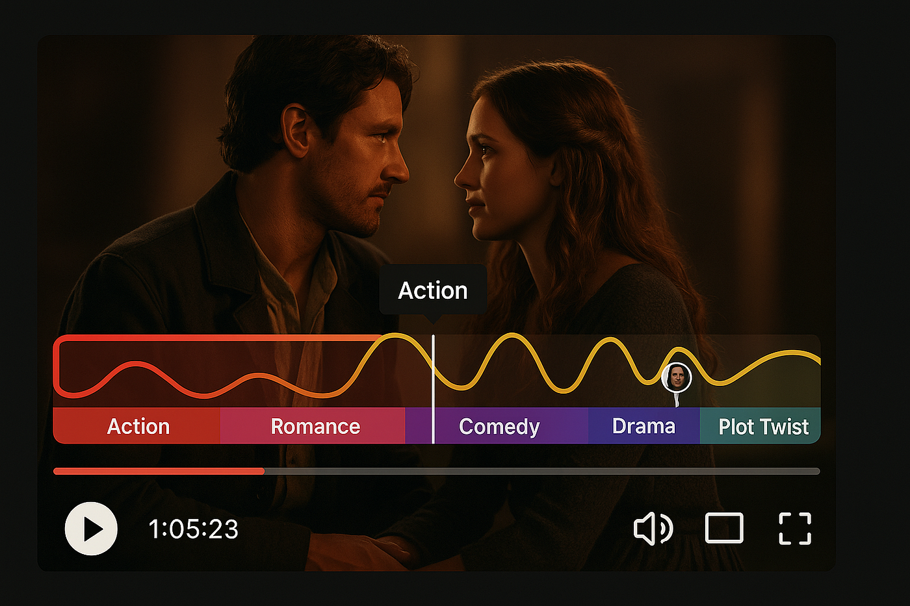Click the face avatar marker on waveform
The image size is (910, 606).
(677, 377)
